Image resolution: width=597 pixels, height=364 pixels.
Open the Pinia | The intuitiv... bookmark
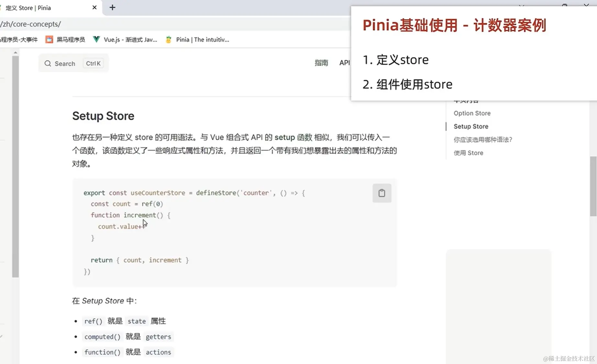click(x=197, y=39)
